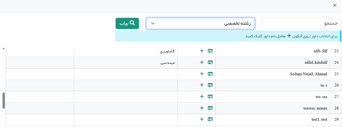The height and width of the screenshot is (127, 342).
Task: Click the scroll-up arrow of the table
Action: [4, 49]
